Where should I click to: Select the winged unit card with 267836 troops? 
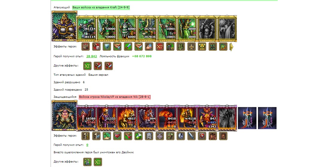coord(147,28)
